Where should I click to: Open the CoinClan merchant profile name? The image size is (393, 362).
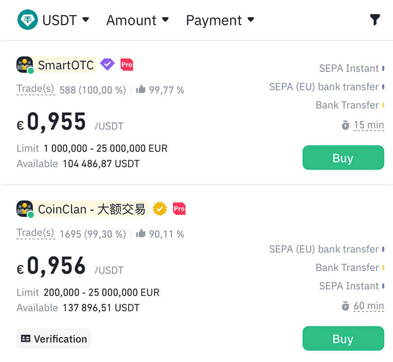click(x=92, y=209)
